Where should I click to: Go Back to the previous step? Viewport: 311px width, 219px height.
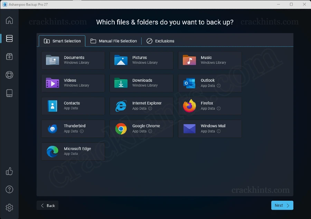[x=47, y=206]
